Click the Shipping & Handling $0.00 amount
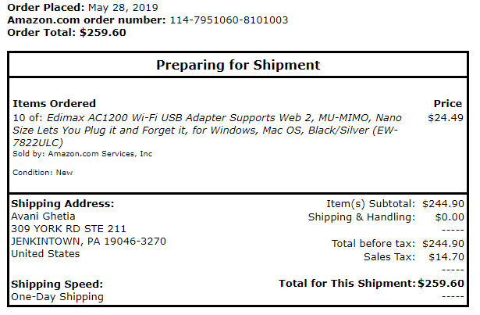 (449, 217)
